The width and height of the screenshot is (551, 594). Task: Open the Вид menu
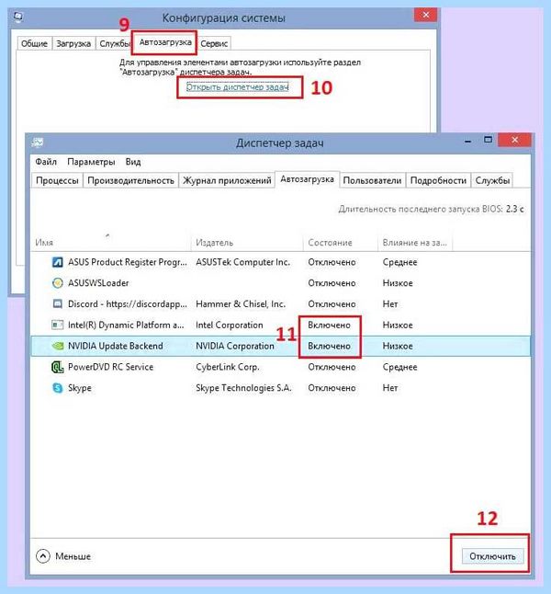[x=133, y=162]
